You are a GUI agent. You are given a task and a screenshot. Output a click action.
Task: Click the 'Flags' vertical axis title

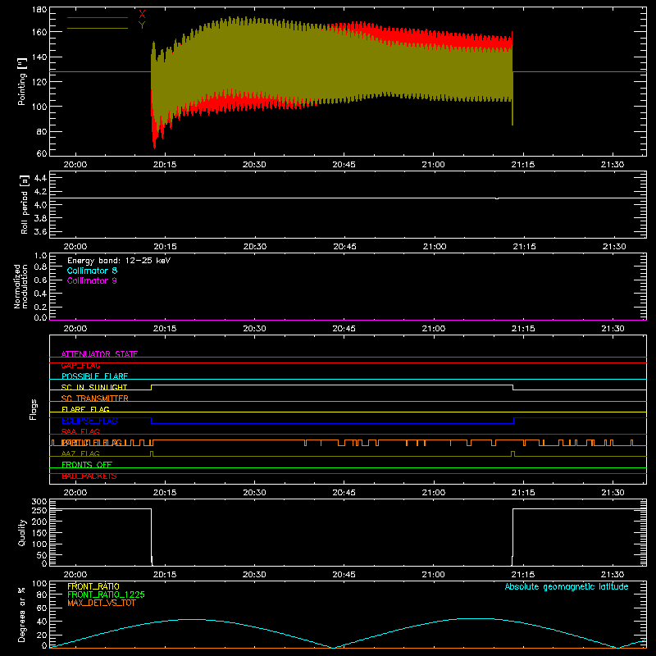point(33,409)
